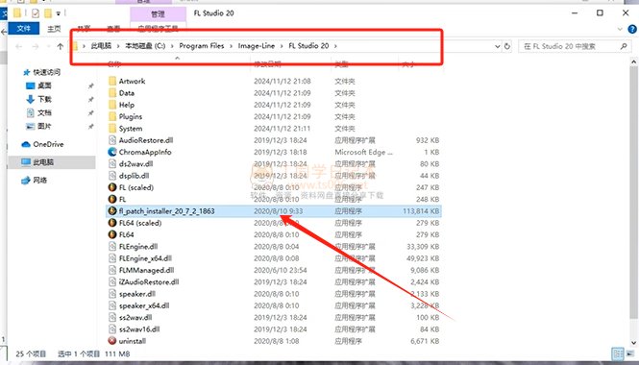
Task: Select the speaker_x64.dll file
Action: coord(144,305)
